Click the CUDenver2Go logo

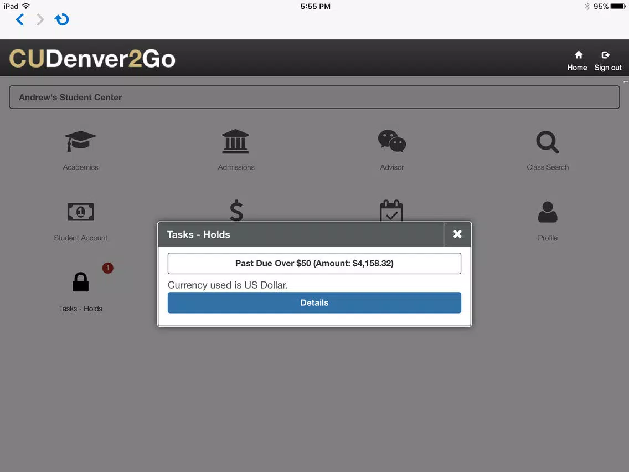click(92, 59)
